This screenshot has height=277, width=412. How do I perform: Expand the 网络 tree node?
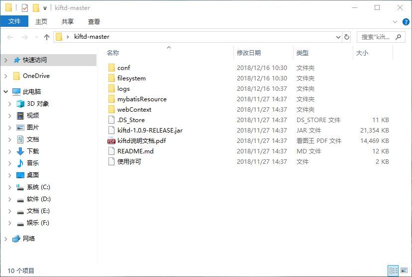6,239
